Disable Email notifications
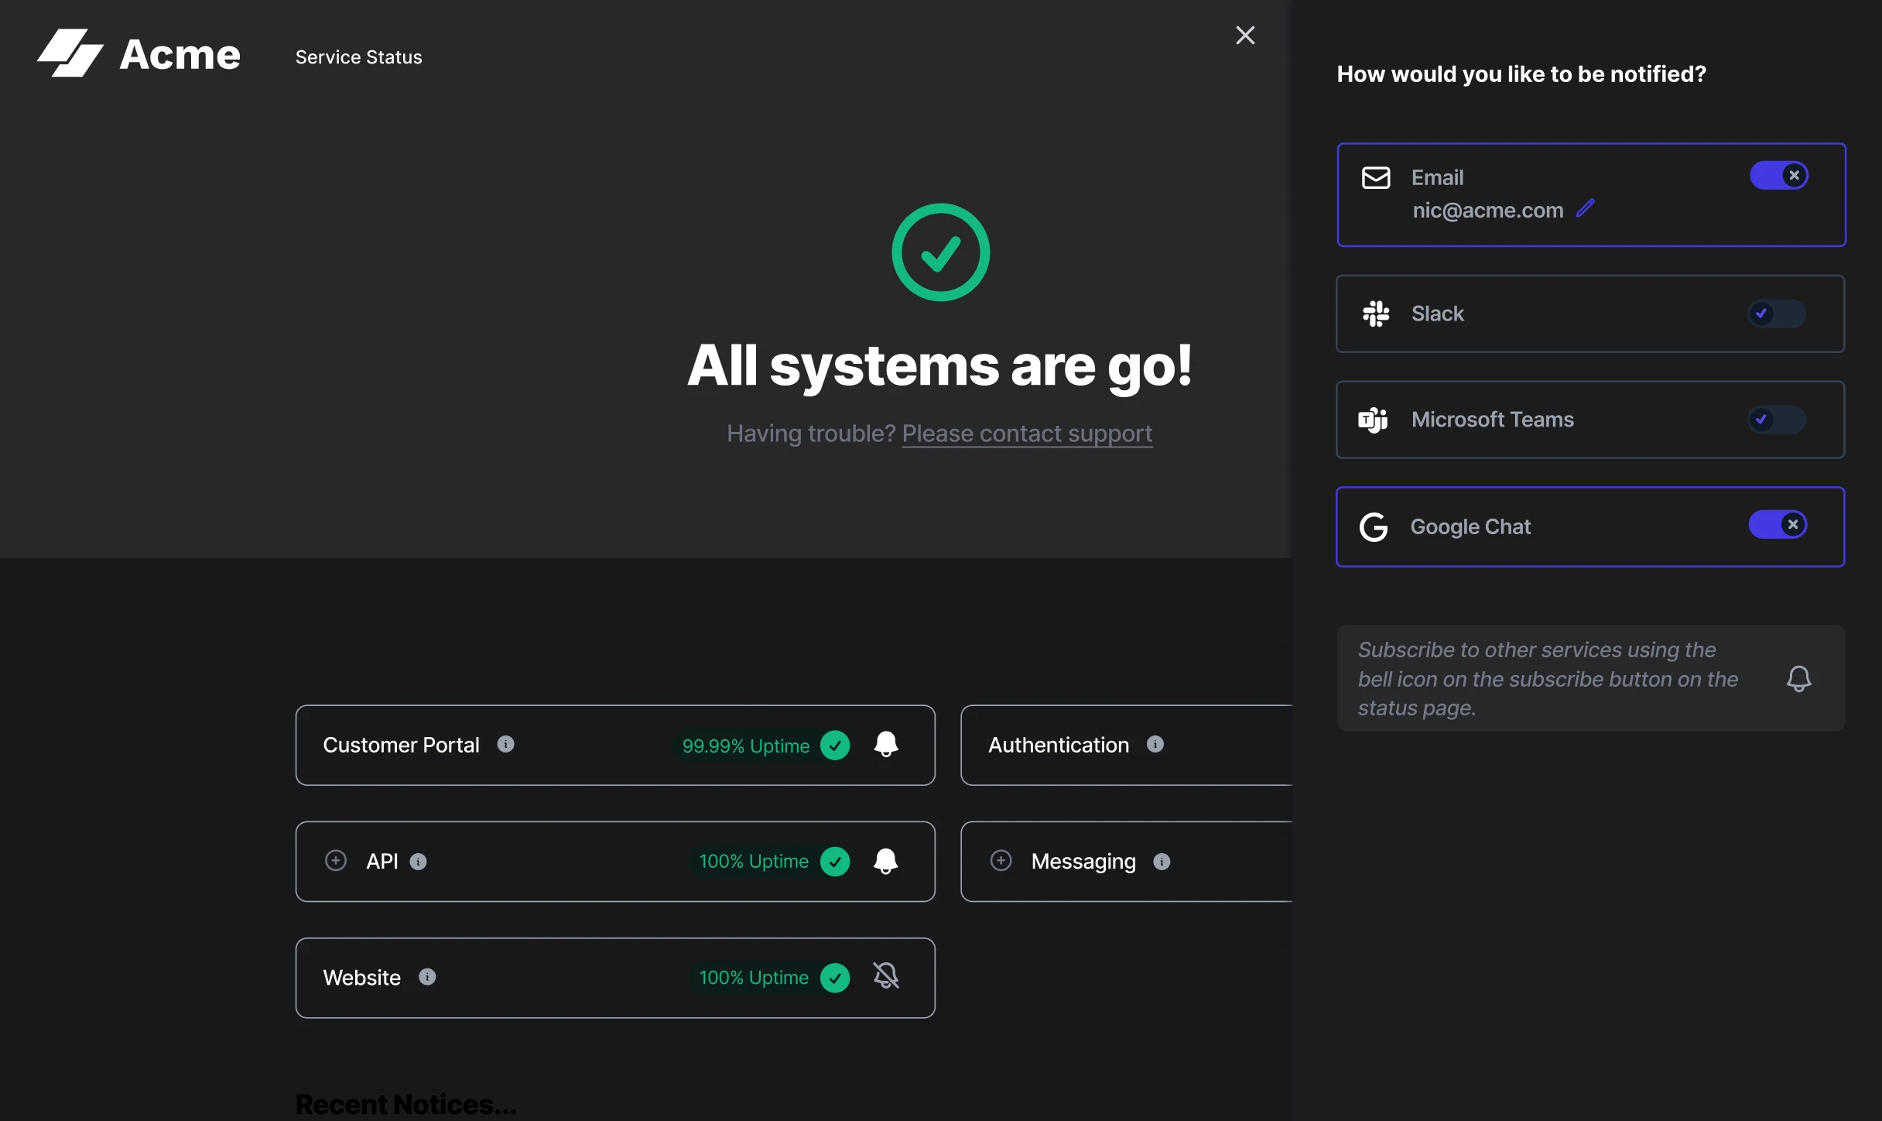Viewport: 1882px width, 1121px height. (1778, 175)
